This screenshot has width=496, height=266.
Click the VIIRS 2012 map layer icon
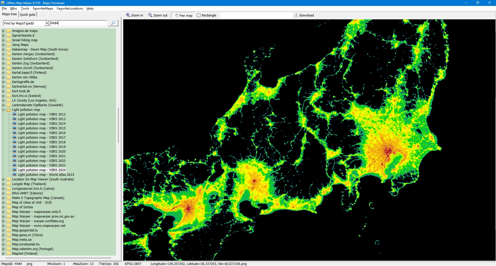[x=15, y=114]
